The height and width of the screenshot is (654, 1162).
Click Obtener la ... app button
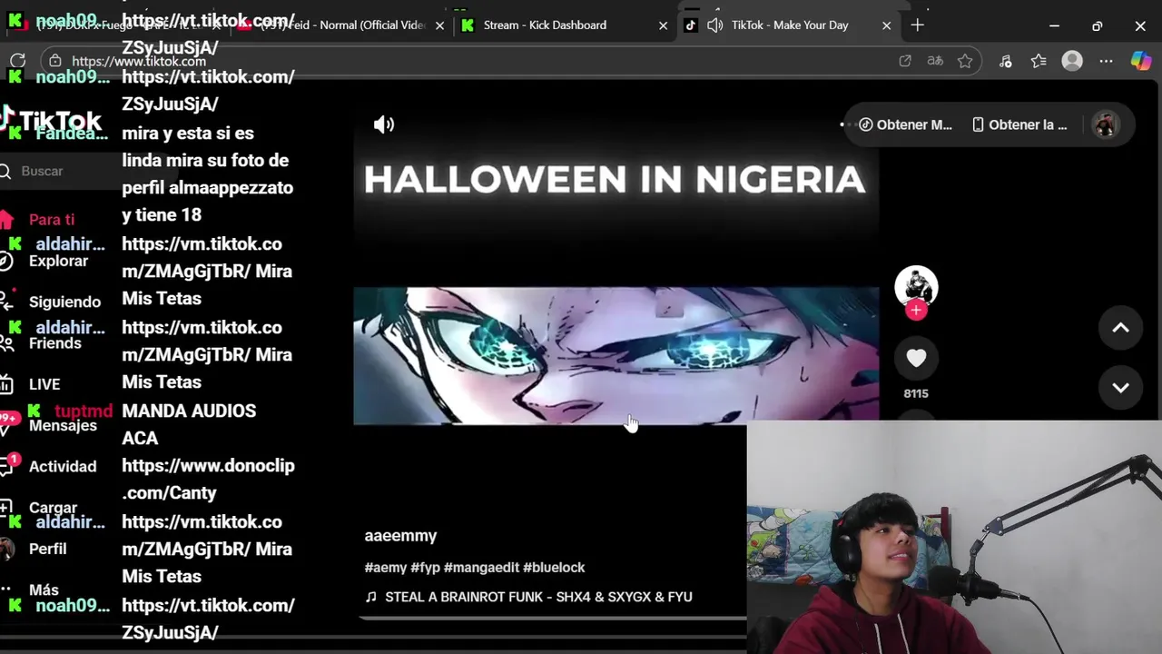[x=1019, y=124]
